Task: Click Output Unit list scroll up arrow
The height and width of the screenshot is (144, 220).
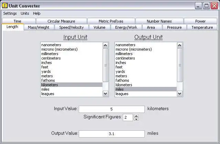Action: pos(179,45)
